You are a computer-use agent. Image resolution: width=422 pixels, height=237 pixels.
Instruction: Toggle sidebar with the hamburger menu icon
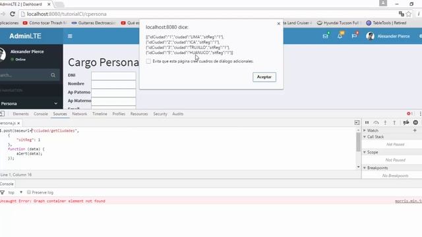tap(70, 36)
